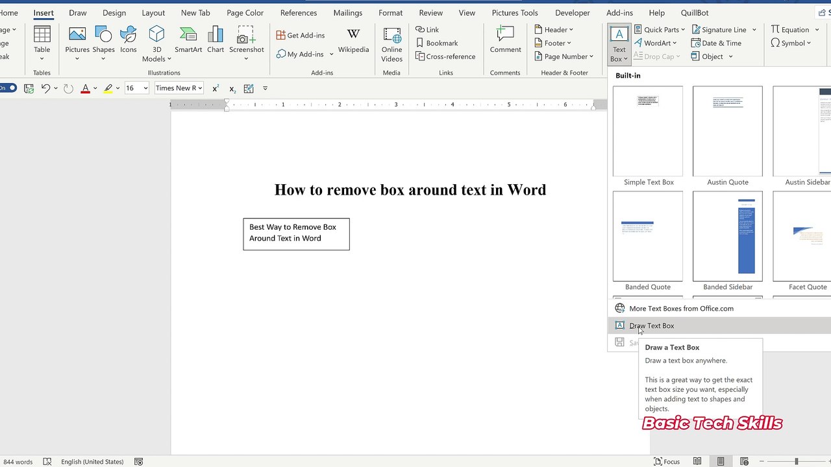Open the WordArt dropdown
This screenshot has width=831, height=467.
(656, 43)
